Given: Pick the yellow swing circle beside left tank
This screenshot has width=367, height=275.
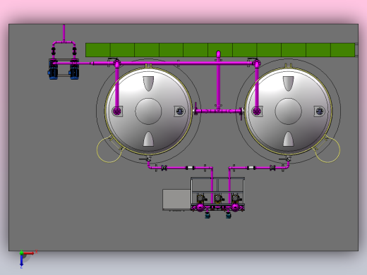Looking at the screenshot, I should pos(109,150).
